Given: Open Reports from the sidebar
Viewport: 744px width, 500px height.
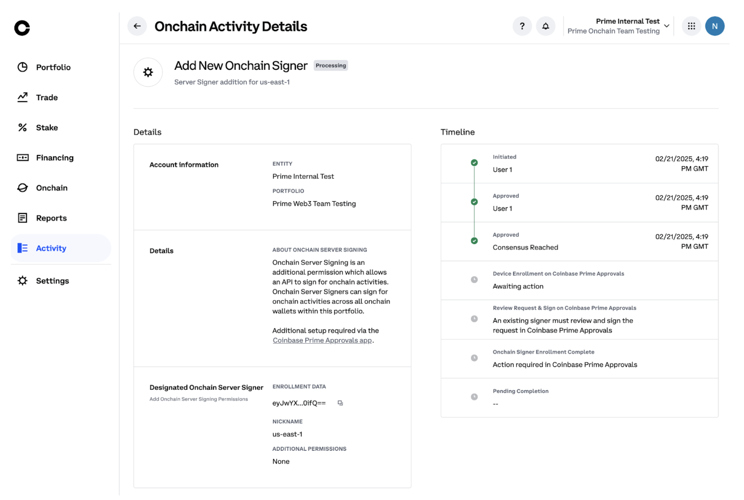Looking at the screenshot, I should pyautogui.click(x=51, y=218).
